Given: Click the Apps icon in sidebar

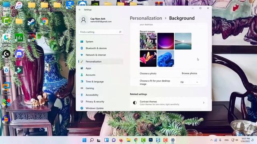Looking at the screenshot, I should (x=82, y=68).
